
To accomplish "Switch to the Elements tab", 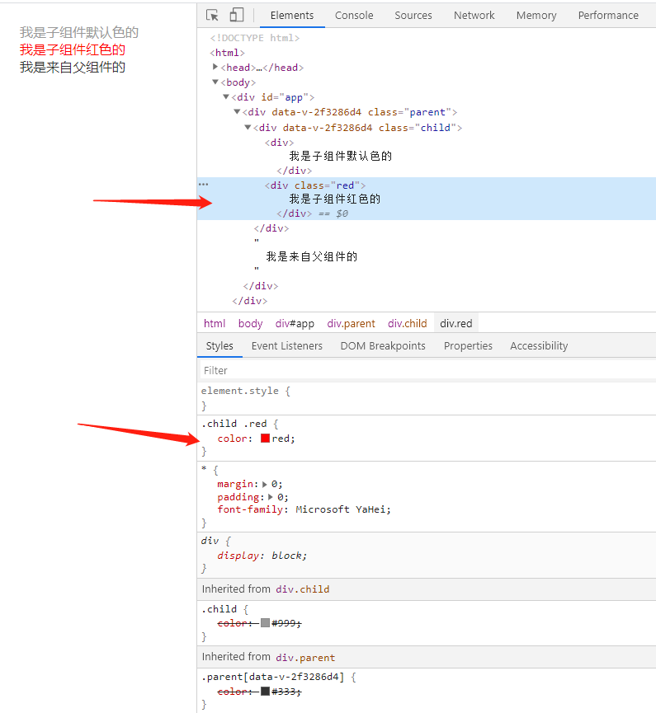I will [x=292, y=16].
